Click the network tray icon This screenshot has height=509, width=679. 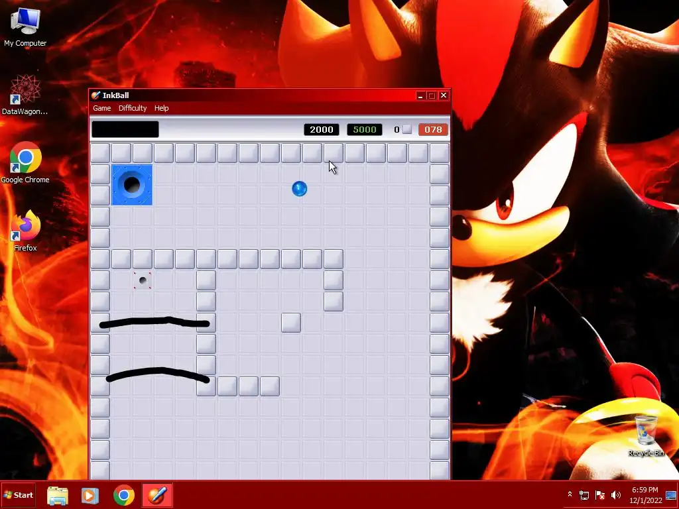pos(584,494)
